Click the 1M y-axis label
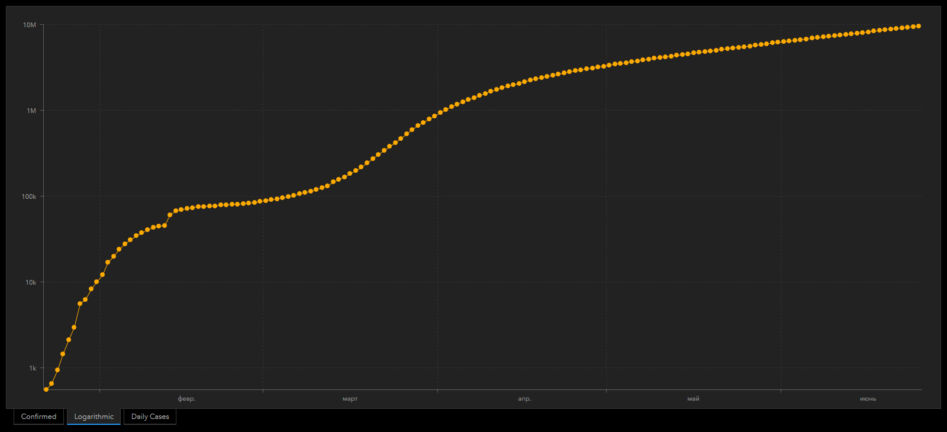This screenshot has width=947, height=432. (31, 111)
